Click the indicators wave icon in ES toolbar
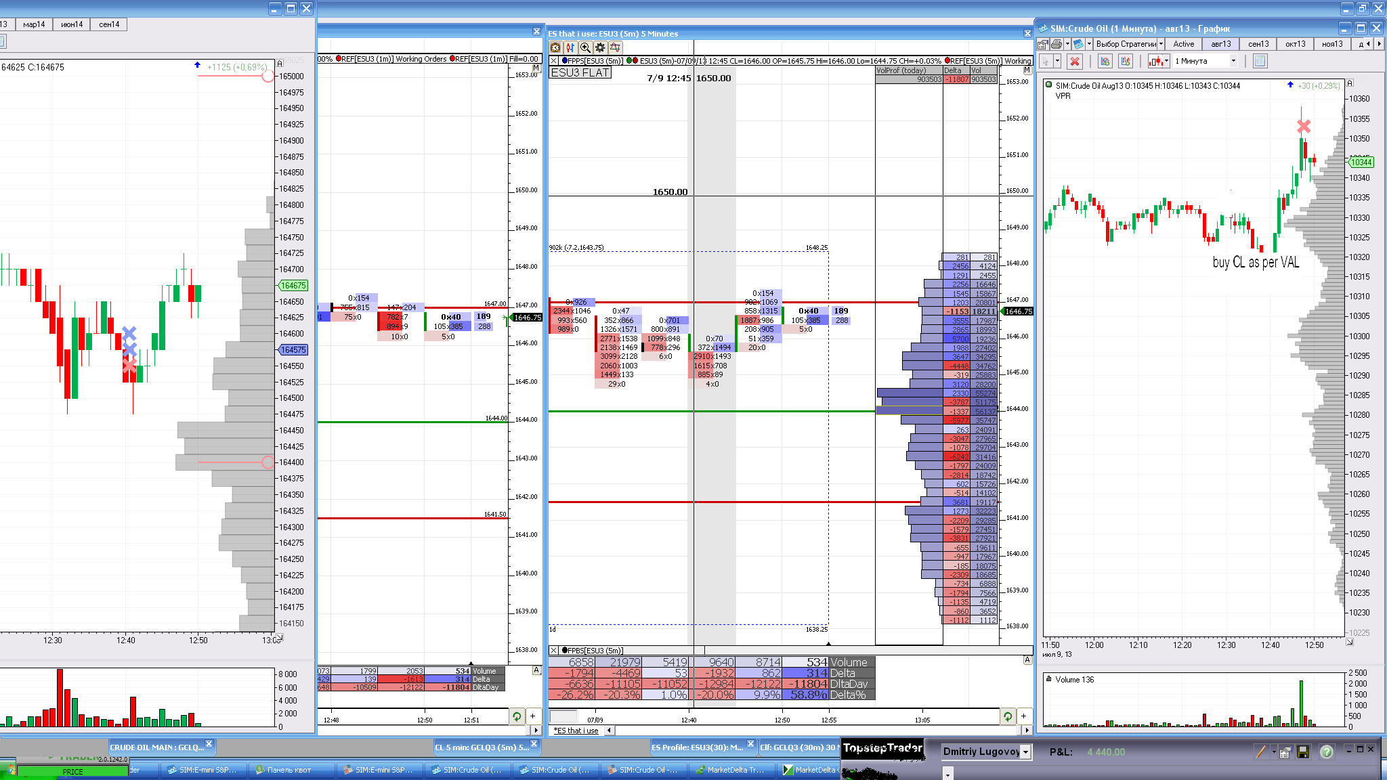Image resolution: width=1387 pixels, height=780 pixels. [x=615, y=47]
